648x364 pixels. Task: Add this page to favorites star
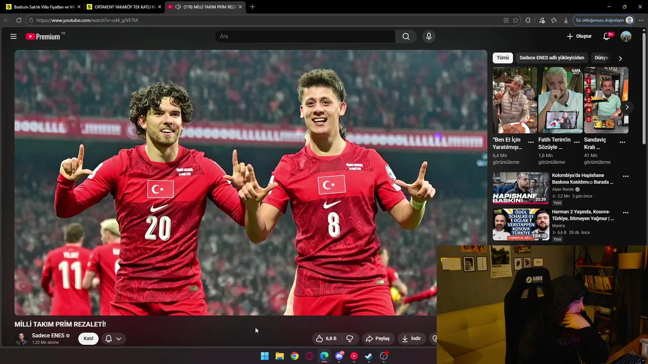[516, 20]
